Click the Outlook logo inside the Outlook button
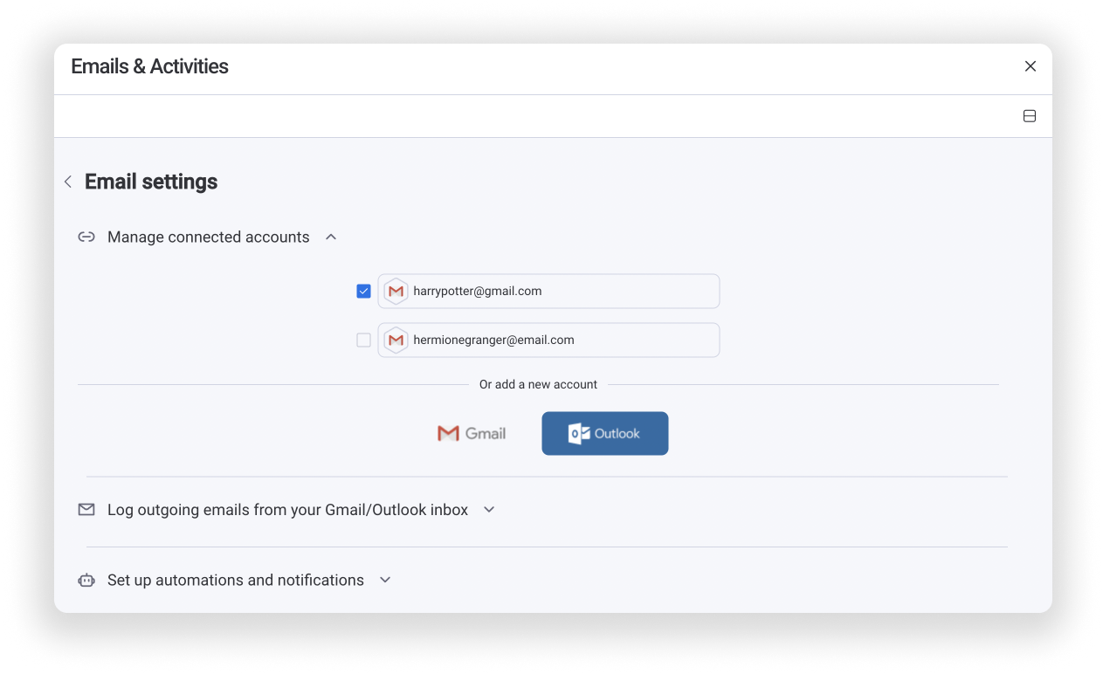Image resolution: width=1103 pixels, height=674 pixels. coord(577,433)
